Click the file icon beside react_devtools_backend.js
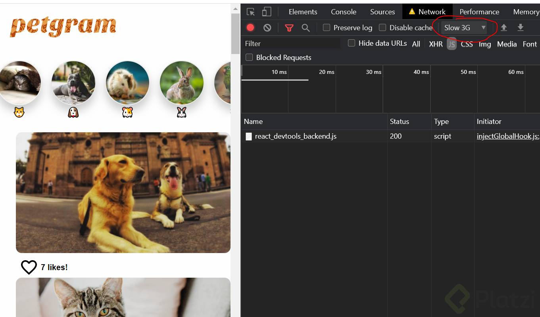The width and height of the screenshot is (540, 317). [249, 136]
